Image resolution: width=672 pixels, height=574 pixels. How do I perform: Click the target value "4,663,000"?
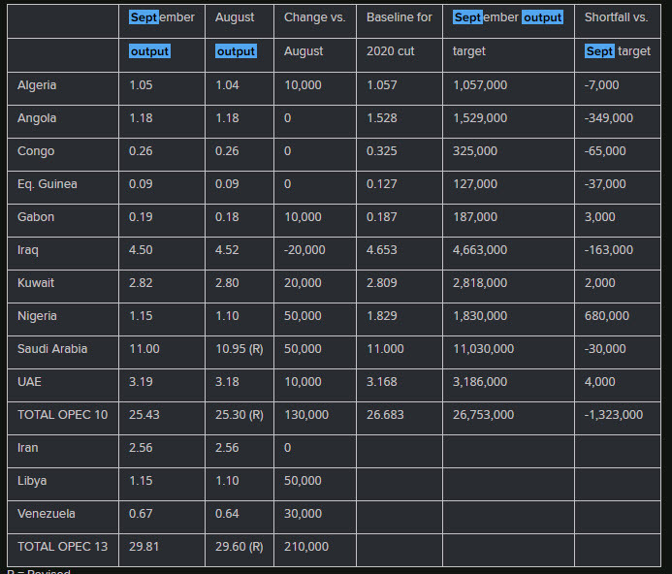pos(480,250)
